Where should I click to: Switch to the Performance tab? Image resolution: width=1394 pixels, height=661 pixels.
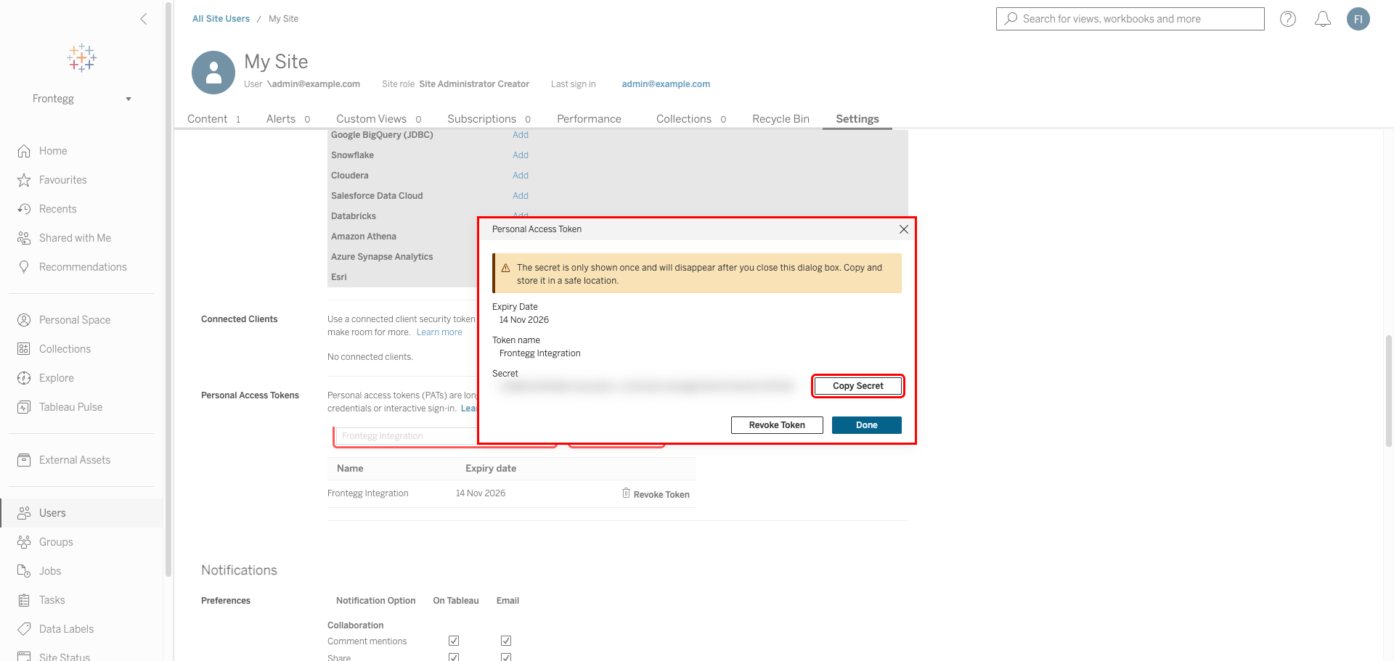pos(589,119)
